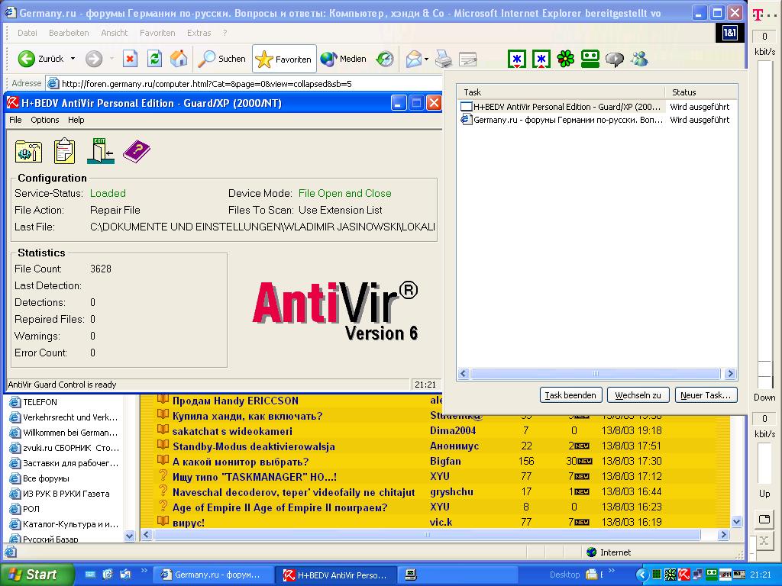Image resolution: width=782 pixels, height=586 pixels.
Task: Open favorites entry 'Все форумы'
Action: pyautogui.click(x=46, y=478)
